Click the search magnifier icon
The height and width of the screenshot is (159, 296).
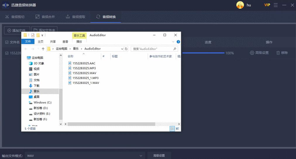click(x=175, y=49)
